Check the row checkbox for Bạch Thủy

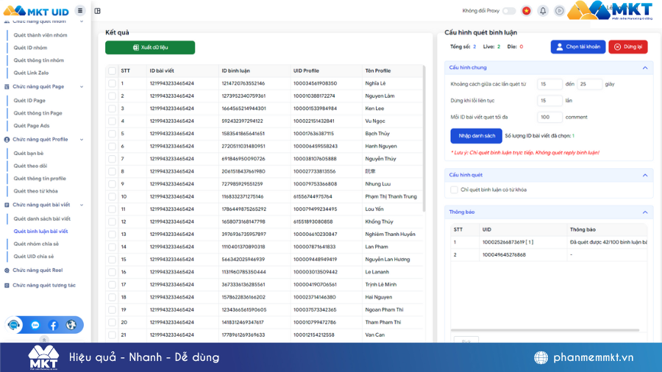tap(112, 134)
